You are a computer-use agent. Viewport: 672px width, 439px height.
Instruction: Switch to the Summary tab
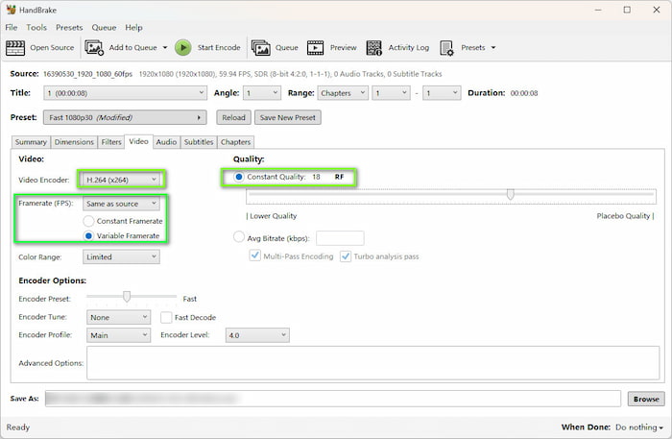pyautogui.click(x=31, y=142)
